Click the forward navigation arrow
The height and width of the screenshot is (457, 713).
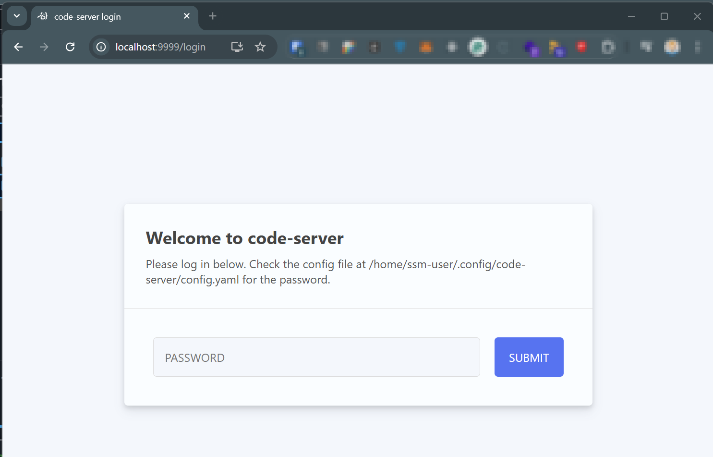[44, 47]
